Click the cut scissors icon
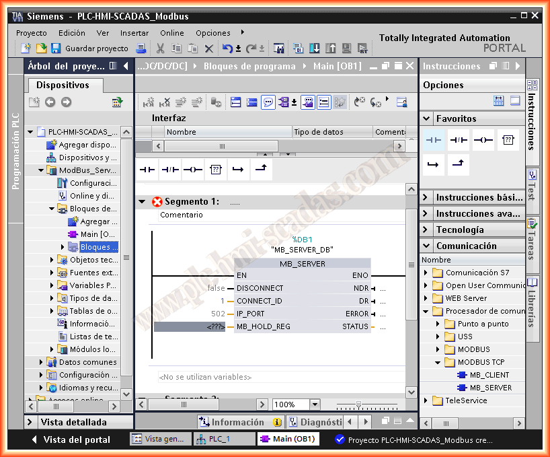Screen dimensions: 550x457 [160, 48]
